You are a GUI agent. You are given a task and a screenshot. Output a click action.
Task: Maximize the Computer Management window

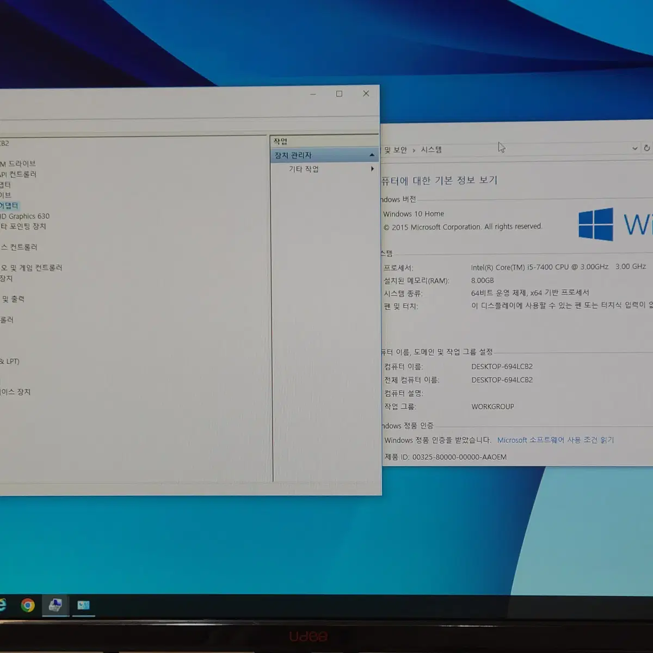point(339,94)
